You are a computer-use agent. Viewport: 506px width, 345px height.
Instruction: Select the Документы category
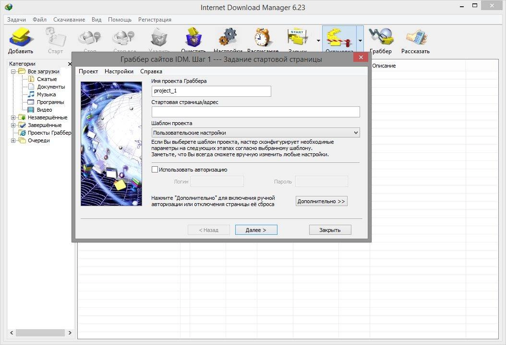tap(51, 87)
